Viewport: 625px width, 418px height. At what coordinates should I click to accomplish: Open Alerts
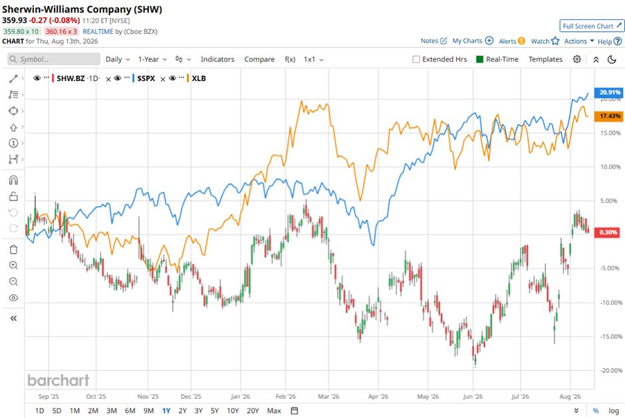tap(512, 41)
